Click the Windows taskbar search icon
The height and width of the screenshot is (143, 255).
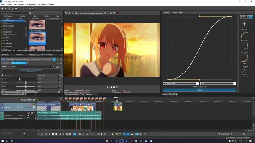pyautogui.click(x=7, y=141)
